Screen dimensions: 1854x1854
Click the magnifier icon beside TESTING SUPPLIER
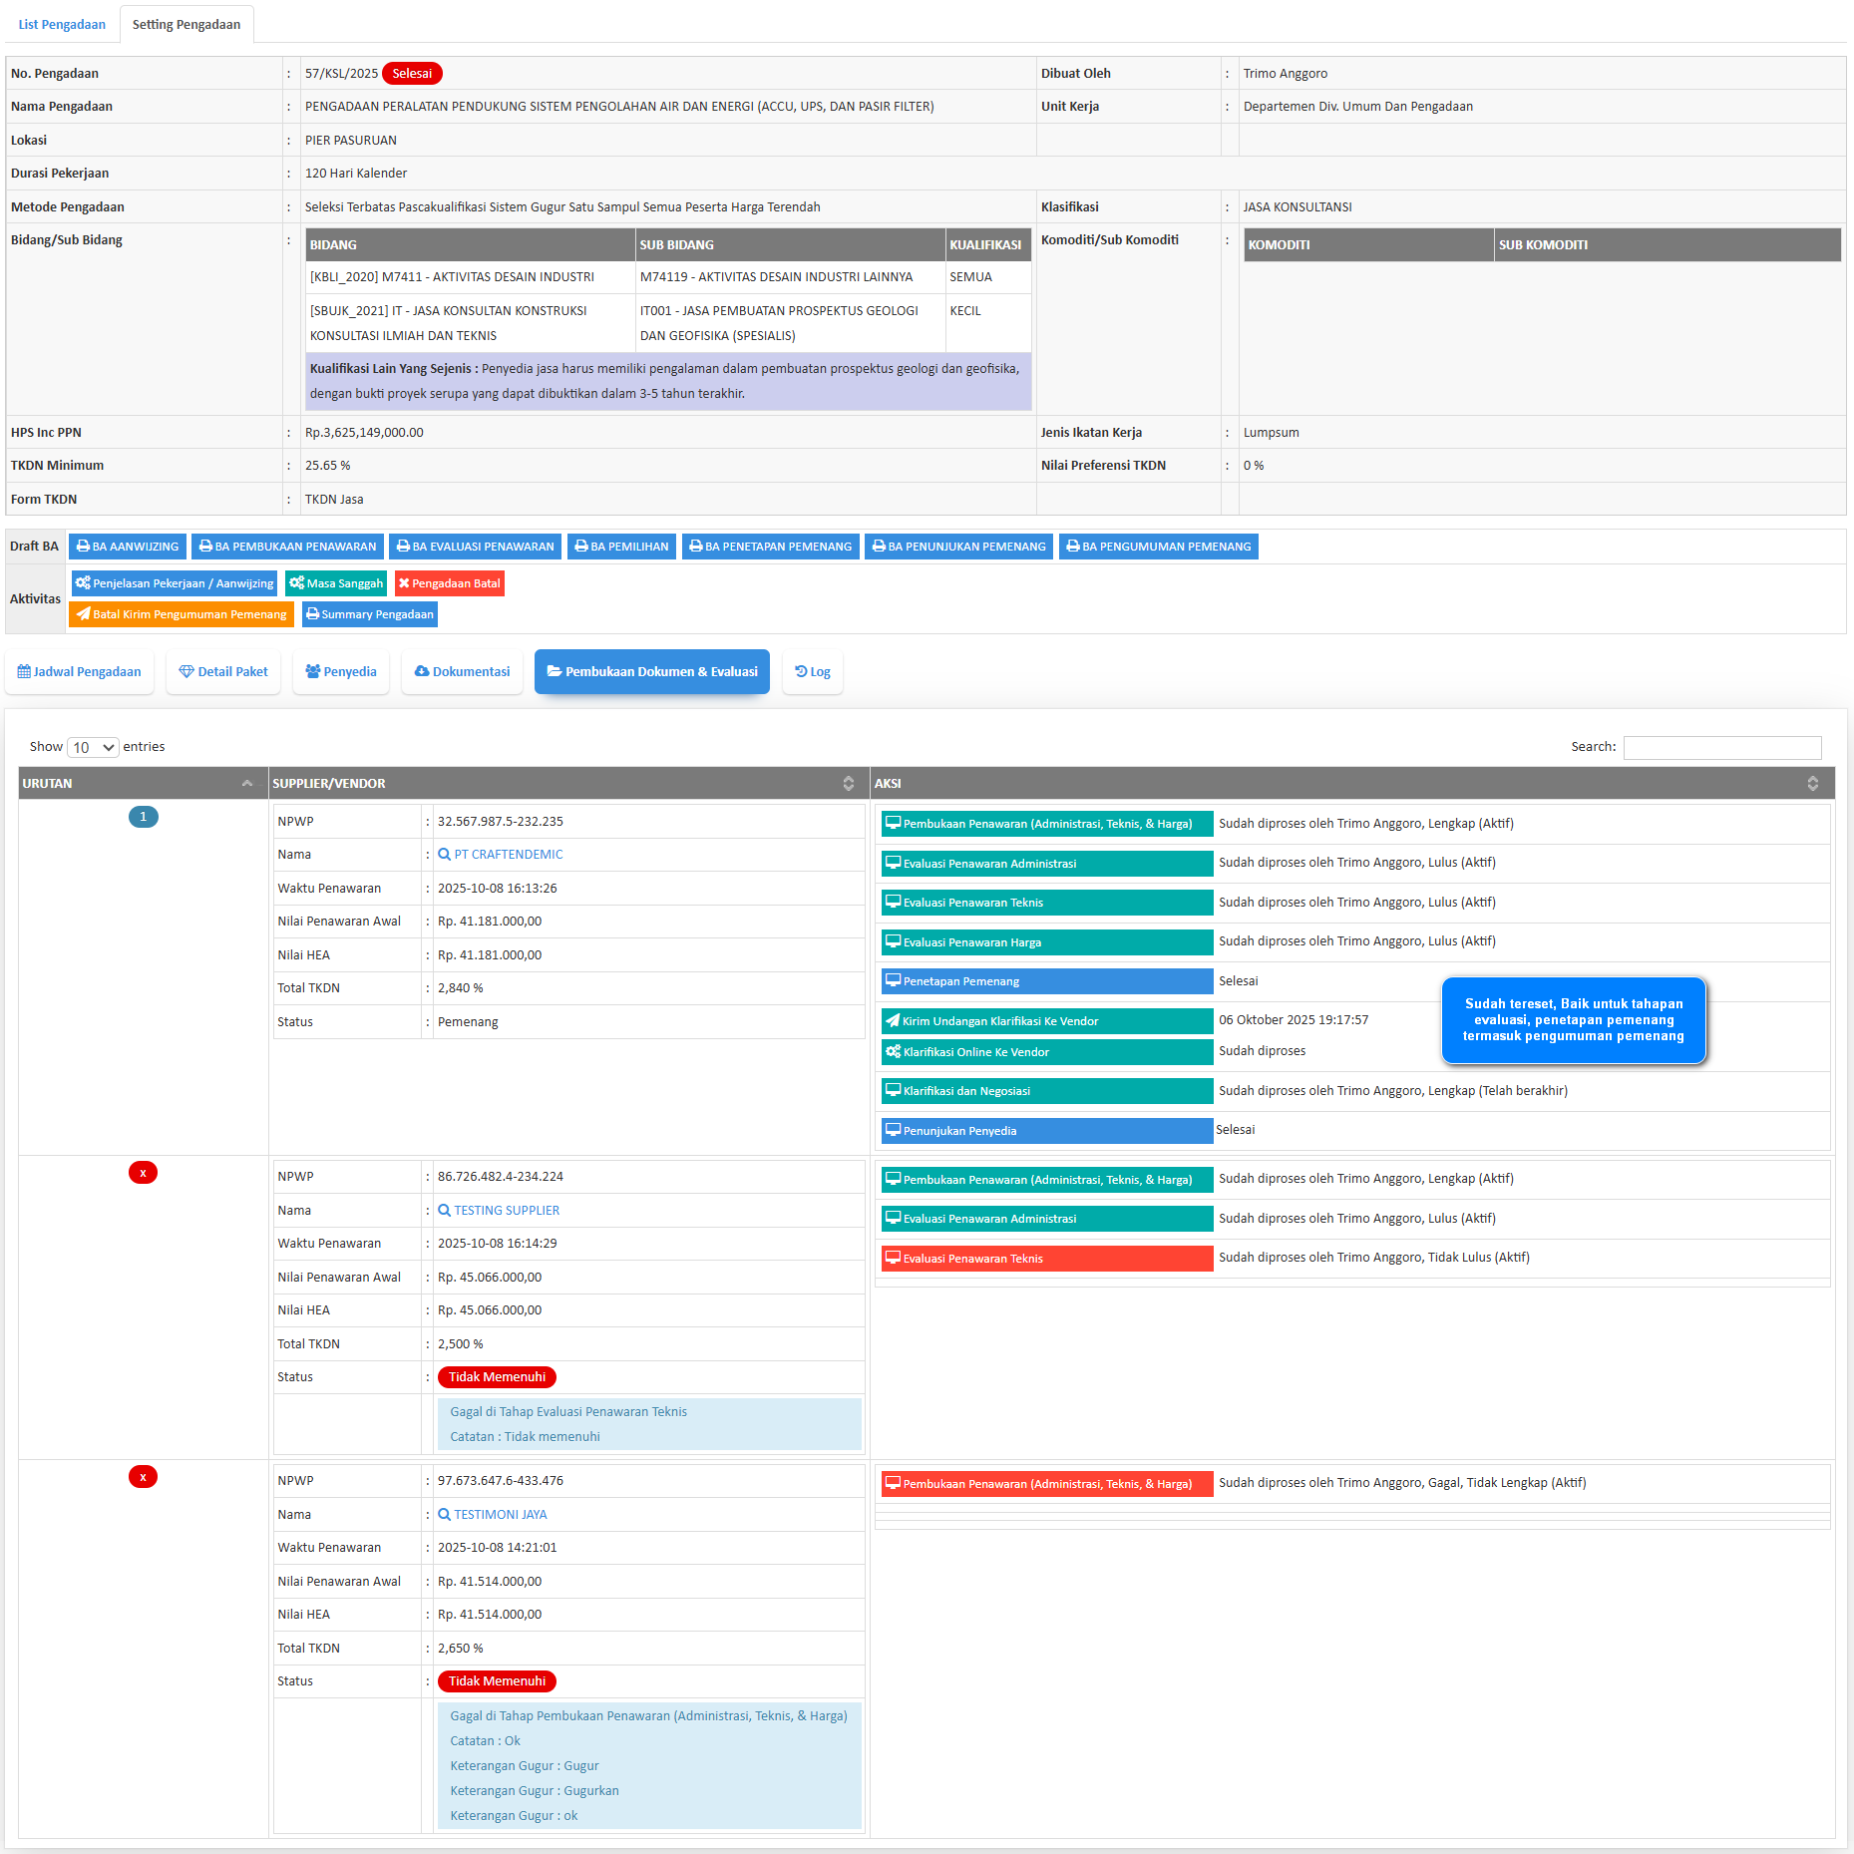[444, 1211]
